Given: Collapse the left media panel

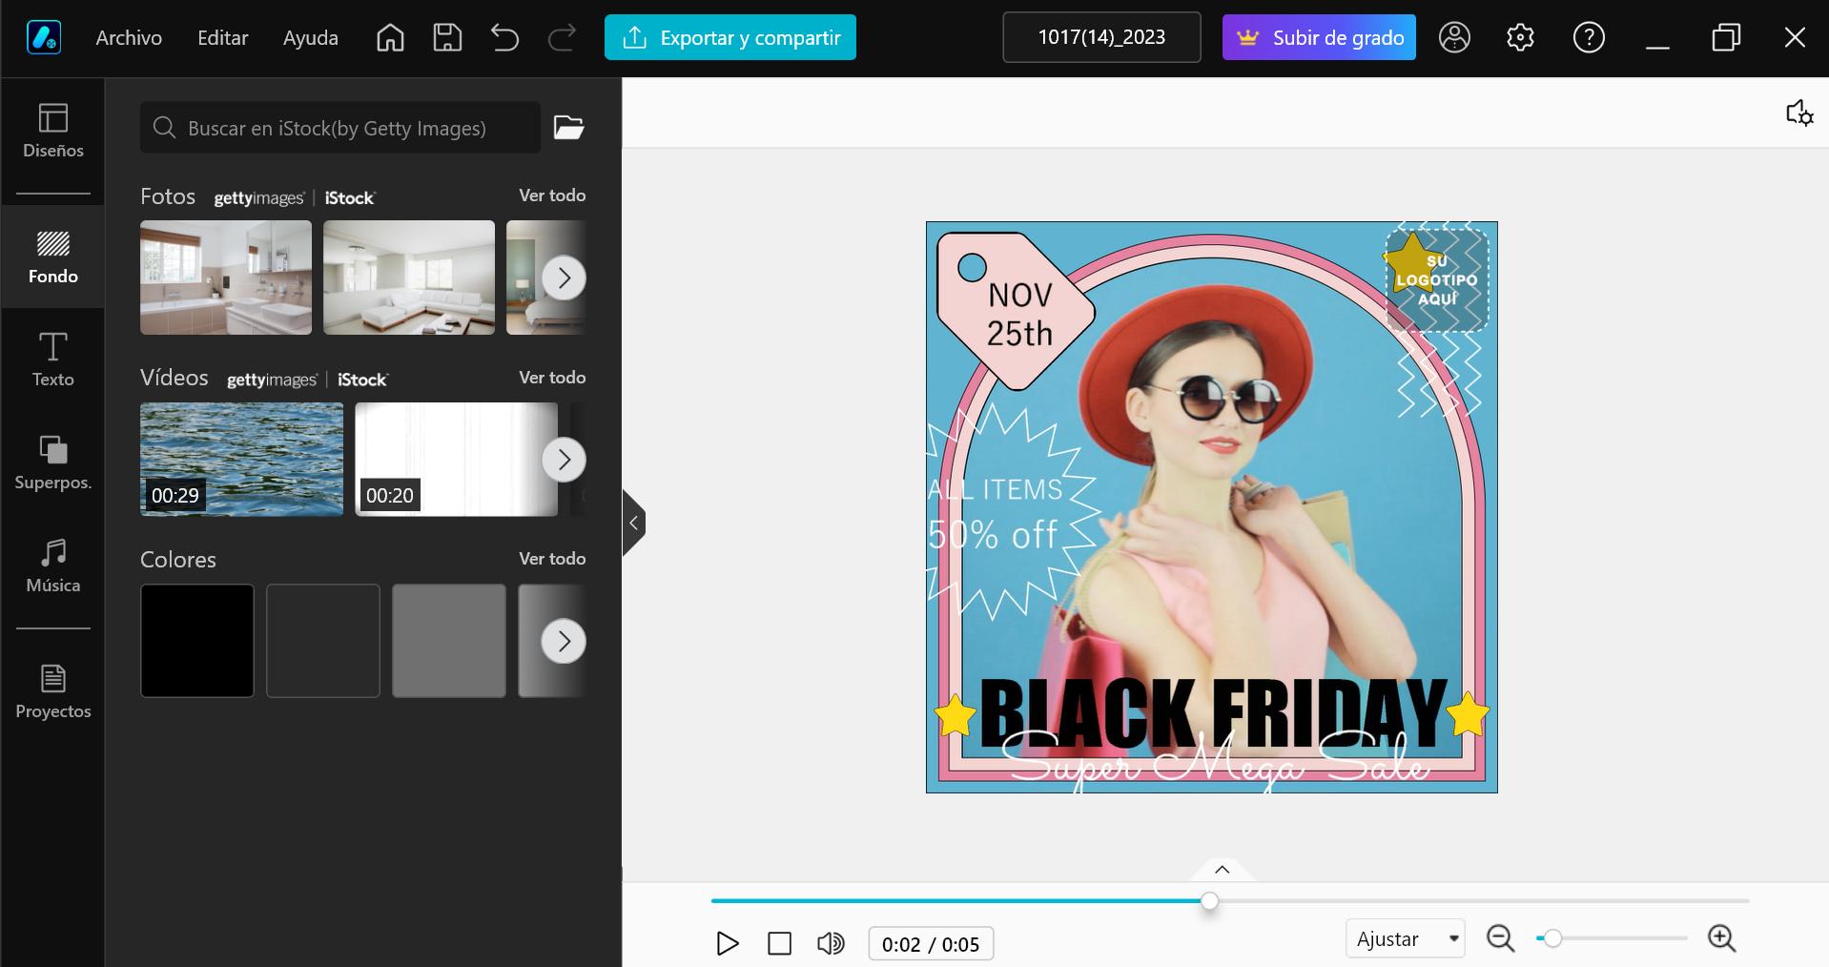Looking at the screenshot, I should [632, 523].
